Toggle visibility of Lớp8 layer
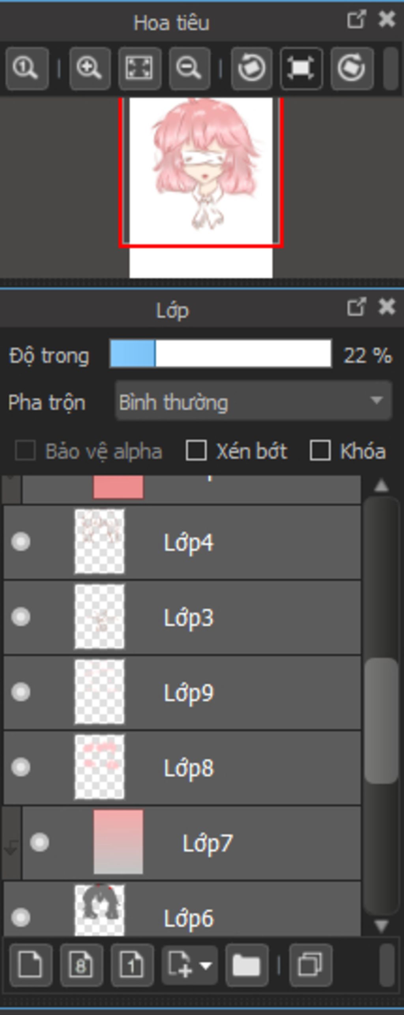The height and width of the screenshot is (1015, 404). click(x=21, y=767)
